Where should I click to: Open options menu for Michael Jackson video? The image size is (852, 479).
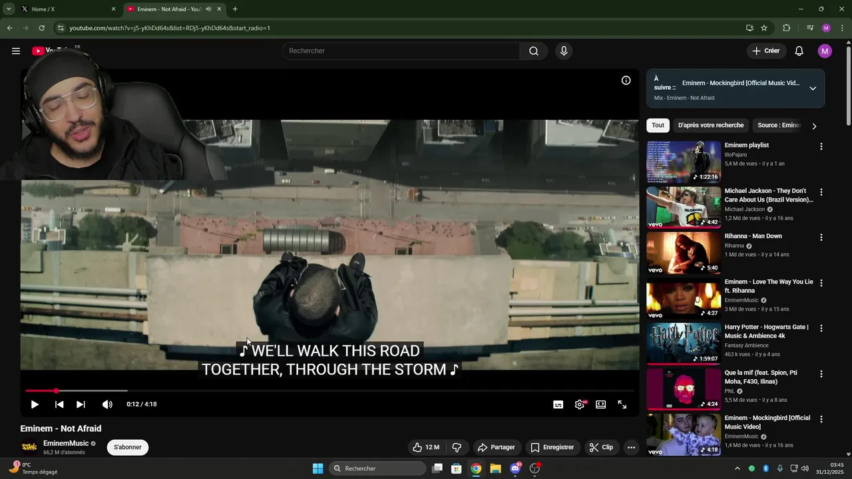(x=821, y=192)
